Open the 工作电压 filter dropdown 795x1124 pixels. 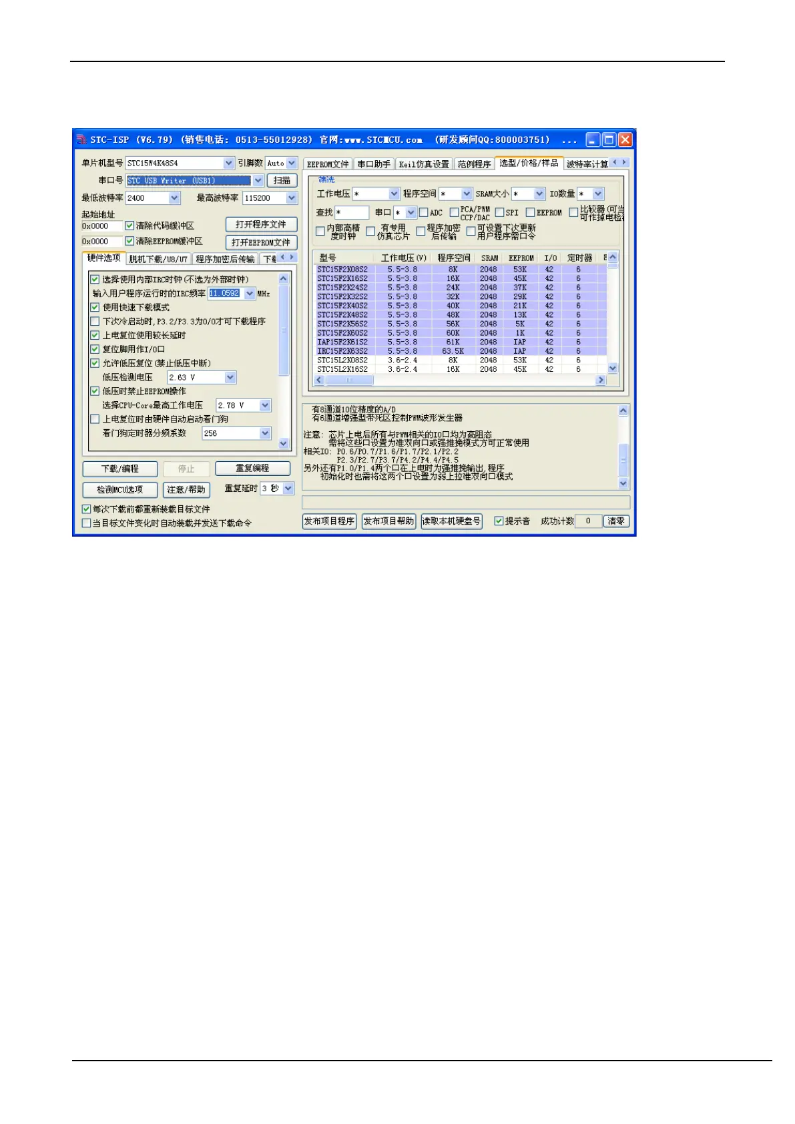394,194
